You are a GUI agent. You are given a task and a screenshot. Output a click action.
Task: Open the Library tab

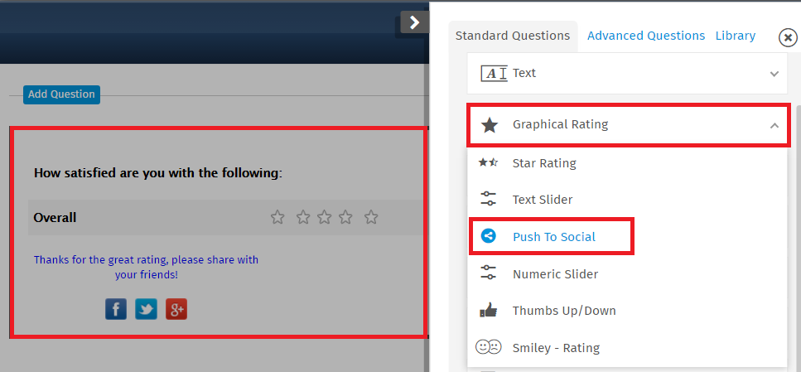[735, 36]
